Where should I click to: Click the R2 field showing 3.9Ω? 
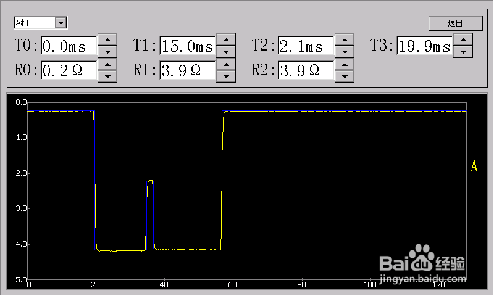click(x=306, y=70)
